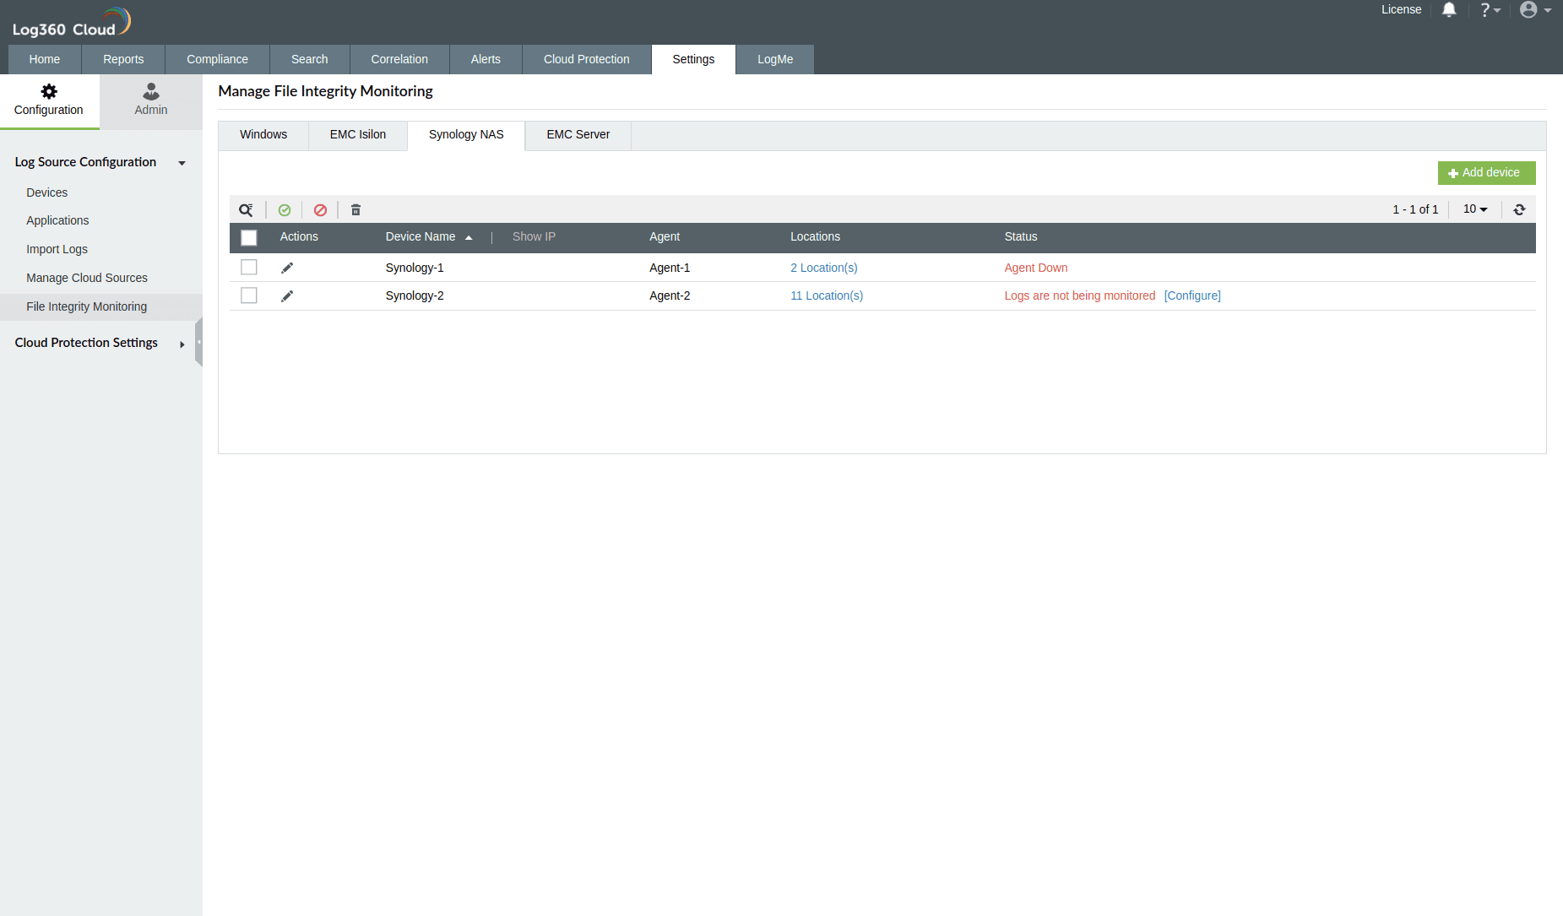The width and height of the screenshot is (1563, 916).
Task: Delete selected devices with the trash icon
Action: click(x=355, y=209)
